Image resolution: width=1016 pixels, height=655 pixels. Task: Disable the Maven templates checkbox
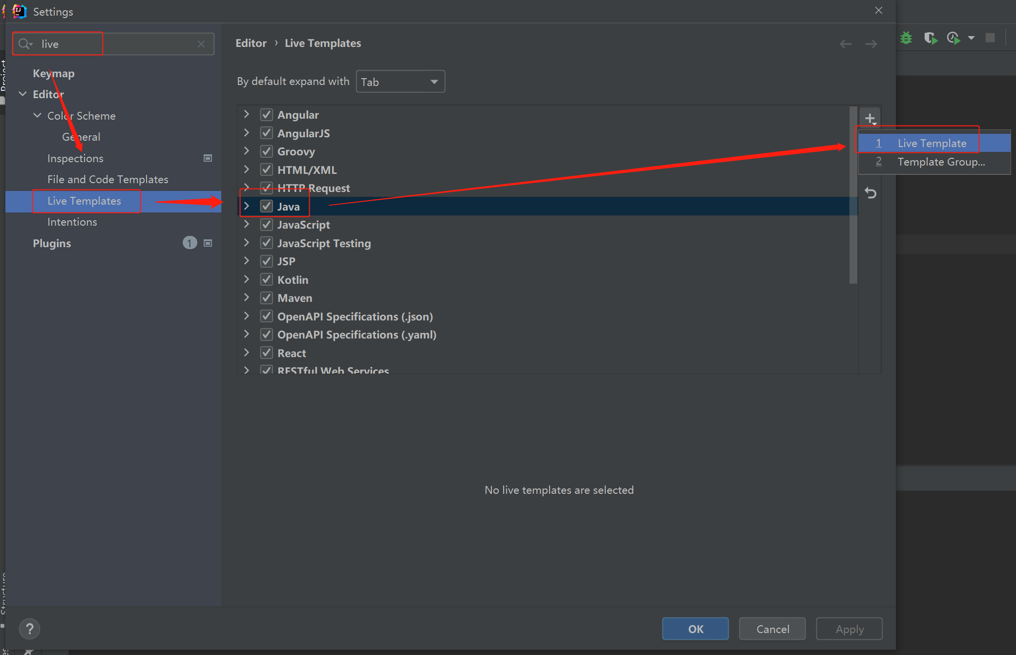[x=266, y=298]
